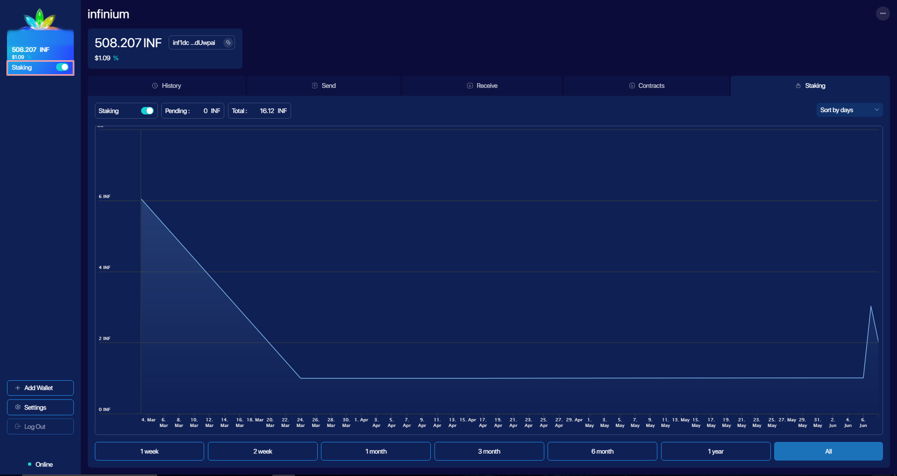Viewport: 897px width, 476px height.
Task: Click the 6 INF y-axis label
Action: (x=105, y=197)
